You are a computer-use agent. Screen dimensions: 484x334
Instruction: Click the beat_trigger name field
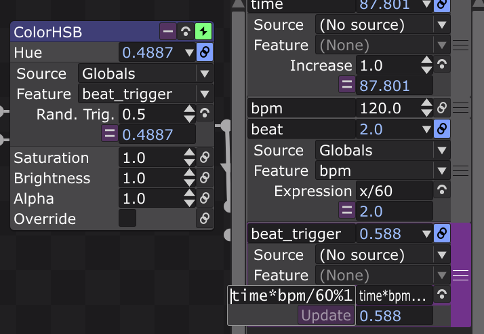pyautogui.click(x=302, y=234)
